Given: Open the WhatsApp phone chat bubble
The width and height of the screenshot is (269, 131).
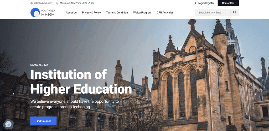Looking at the screenshot, I should point(8,124).
